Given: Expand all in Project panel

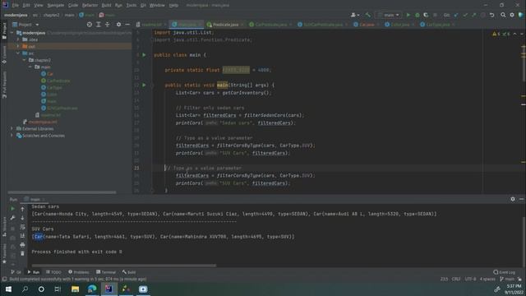Looking at the screenshot, I should click(x=99, y=25).
